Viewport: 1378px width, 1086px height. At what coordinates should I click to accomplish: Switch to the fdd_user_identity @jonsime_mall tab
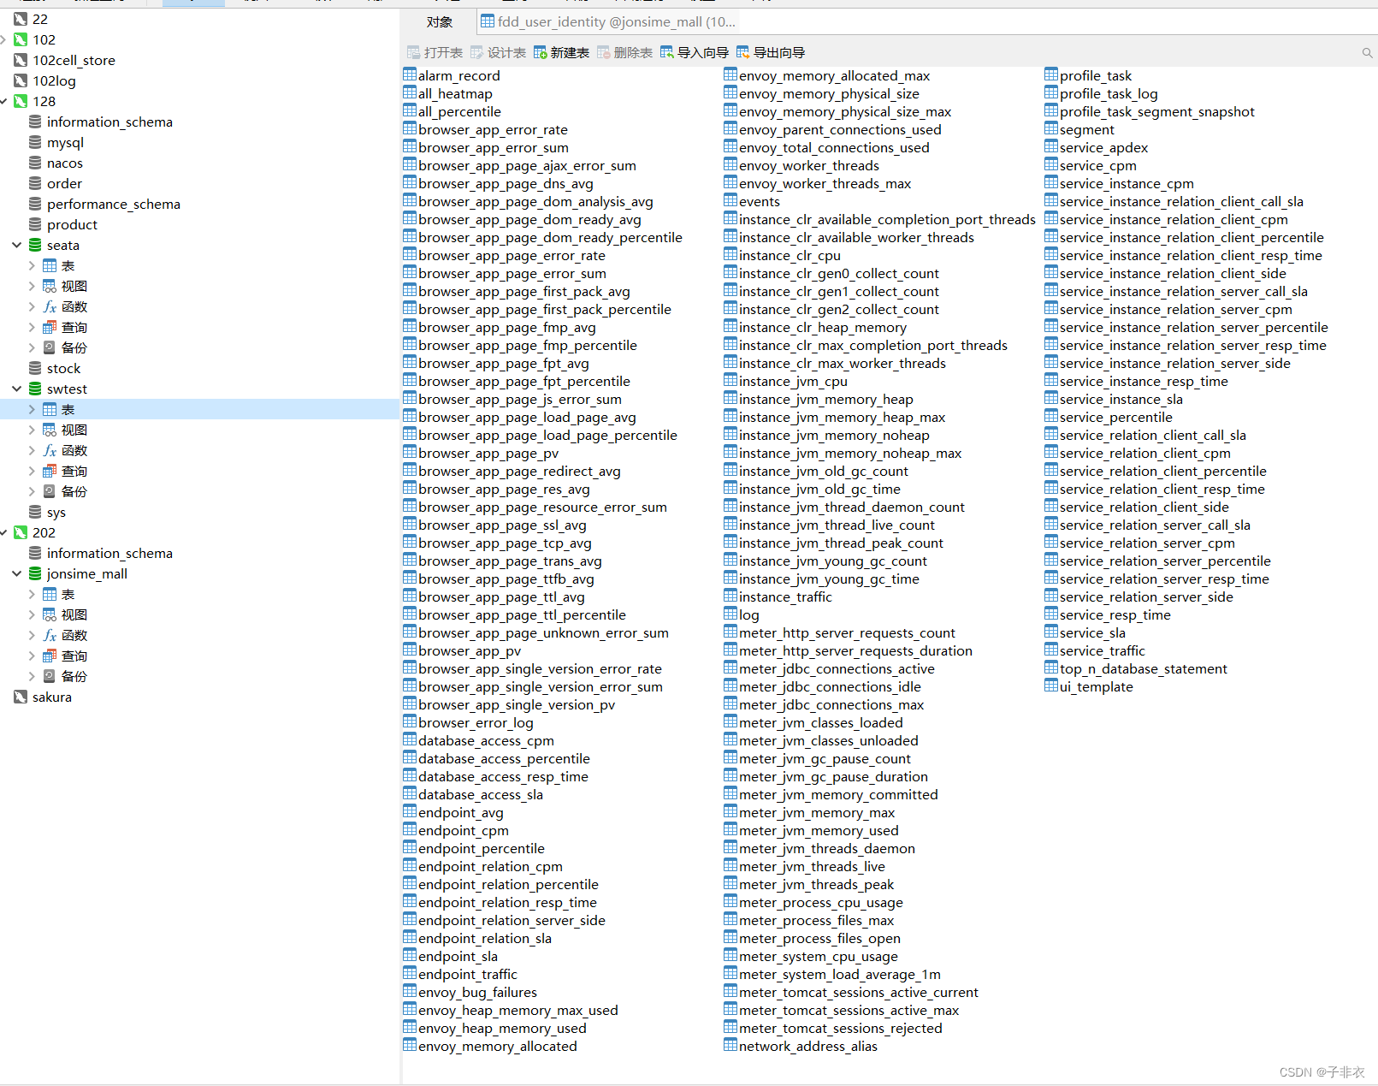tap(608, 22)
